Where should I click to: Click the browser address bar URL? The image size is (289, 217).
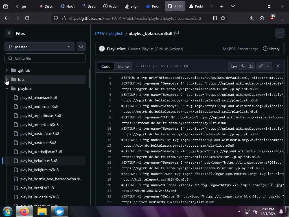(x=135, y=18)
